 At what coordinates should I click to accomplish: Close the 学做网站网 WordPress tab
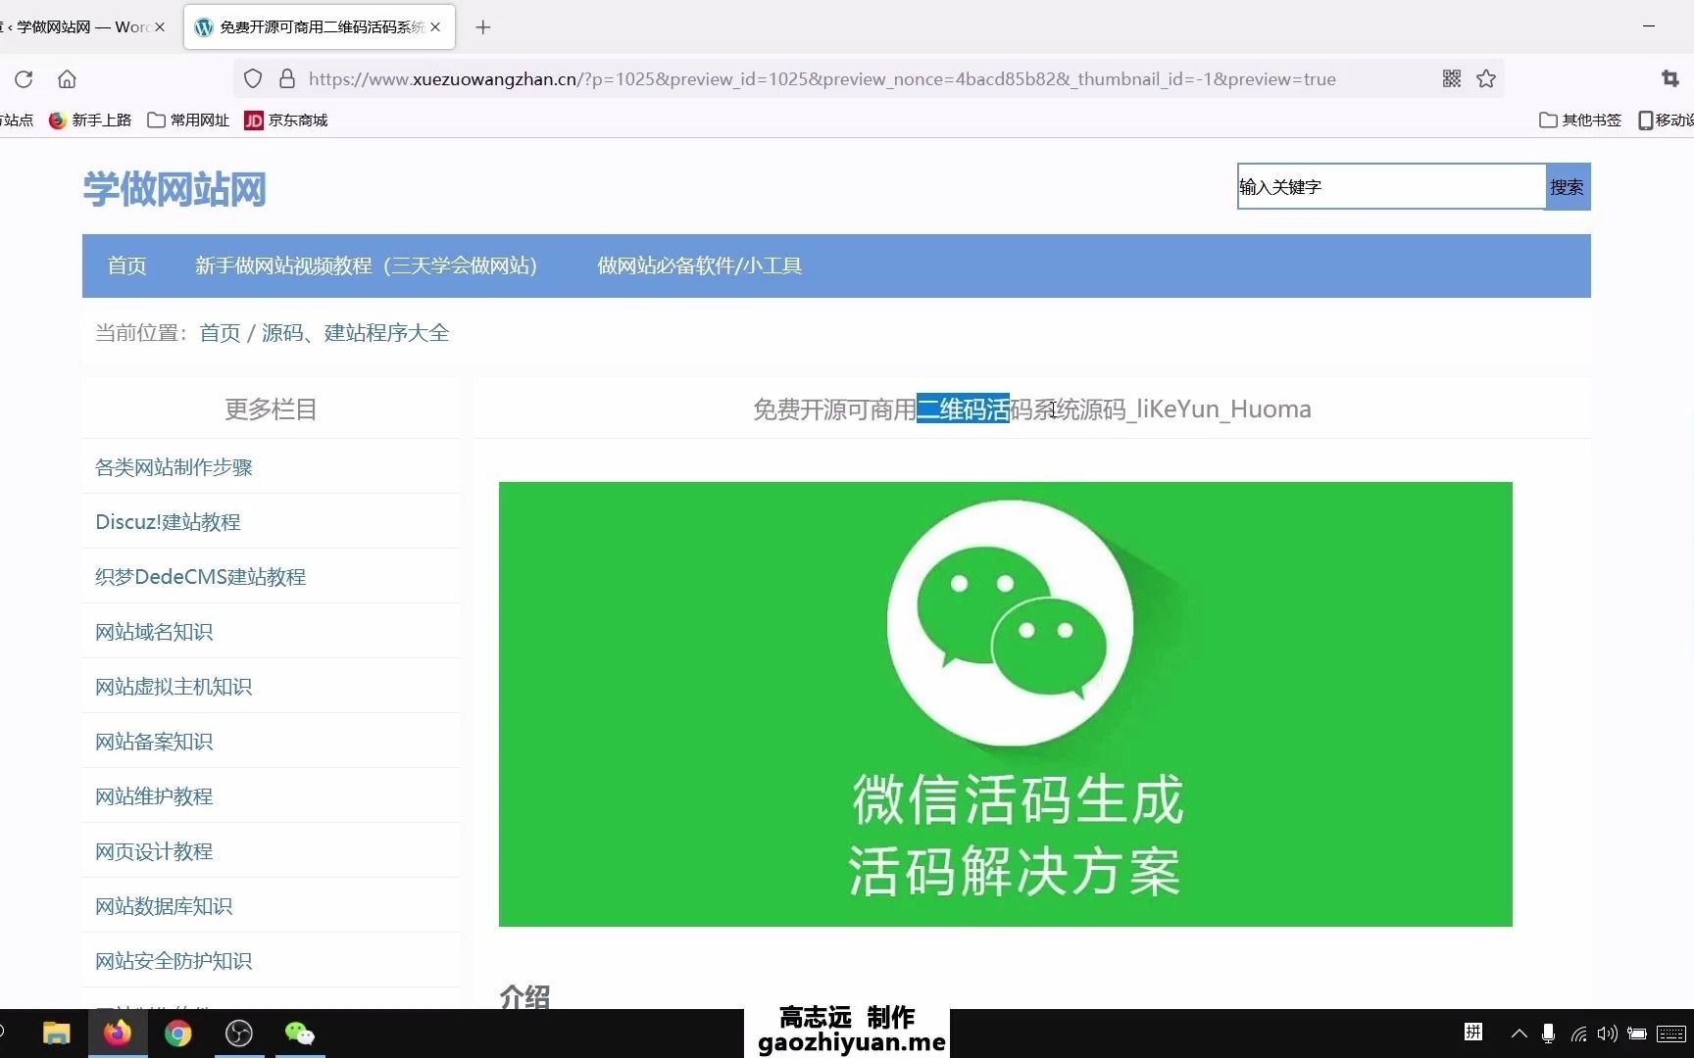(x=160, y=27)
